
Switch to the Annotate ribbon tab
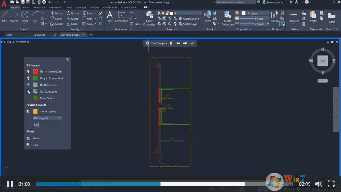click(39, 7)
